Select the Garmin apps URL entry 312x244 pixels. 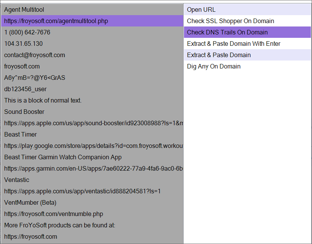tap(92, 169)
